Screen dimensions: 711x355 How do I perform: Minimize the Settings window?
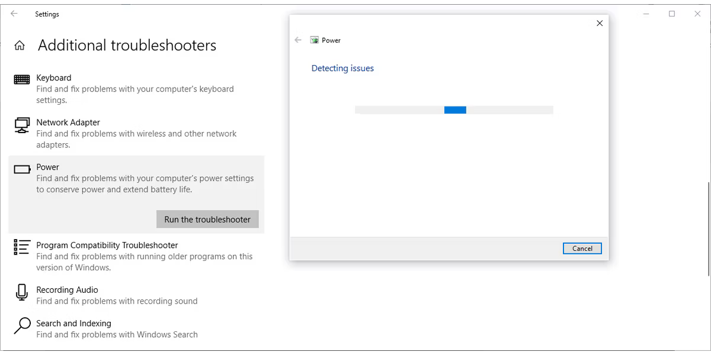(646, 14)
